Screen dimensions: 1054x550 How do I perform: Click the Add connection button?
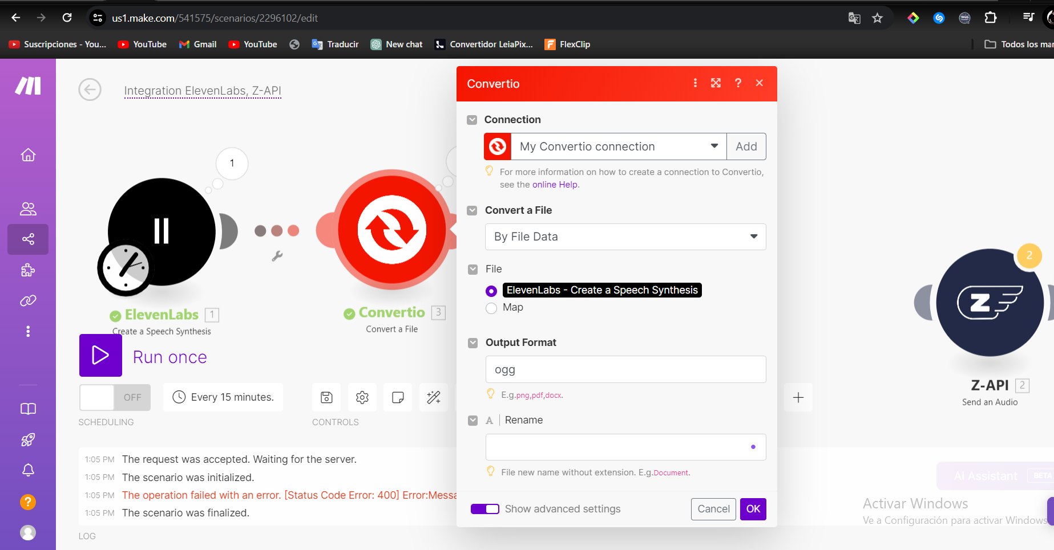pyautogui.click(x=746, y=146)
